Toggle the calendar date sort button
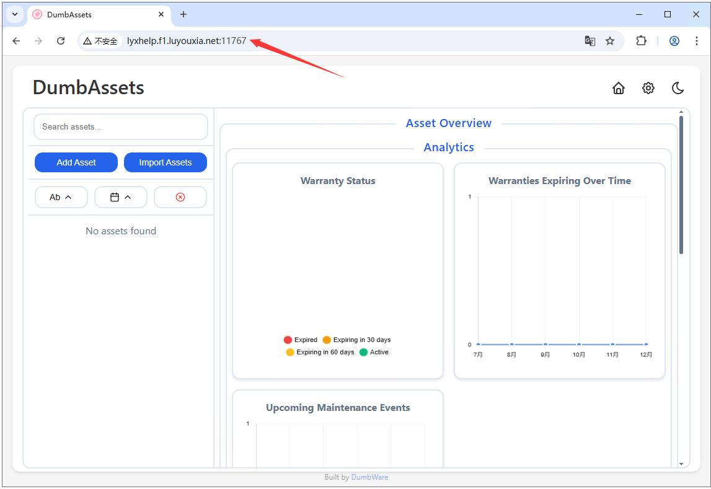711x489 pixels. 121,197
